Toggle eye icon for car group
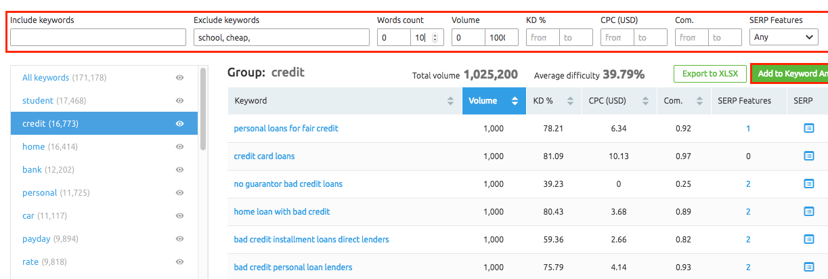The image size is (828, 279). coord(180,216)
